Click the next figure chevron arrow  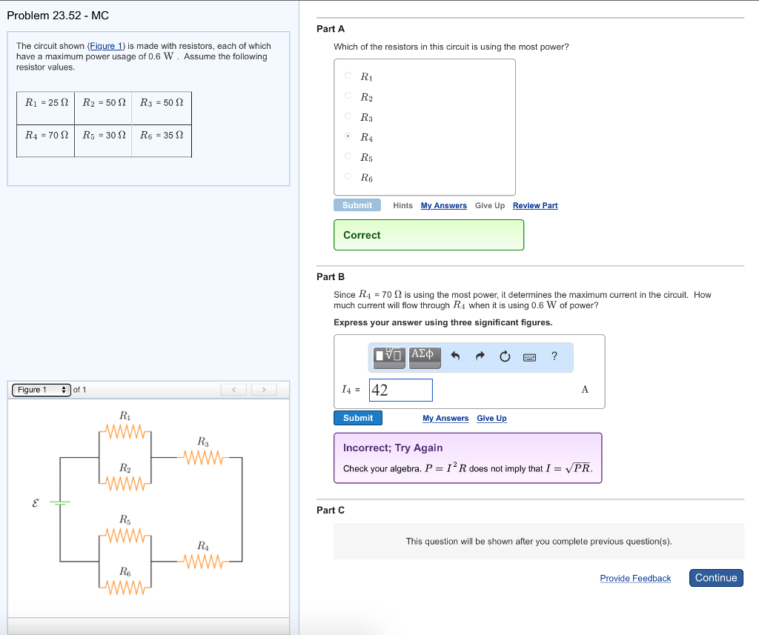[264, 389]
